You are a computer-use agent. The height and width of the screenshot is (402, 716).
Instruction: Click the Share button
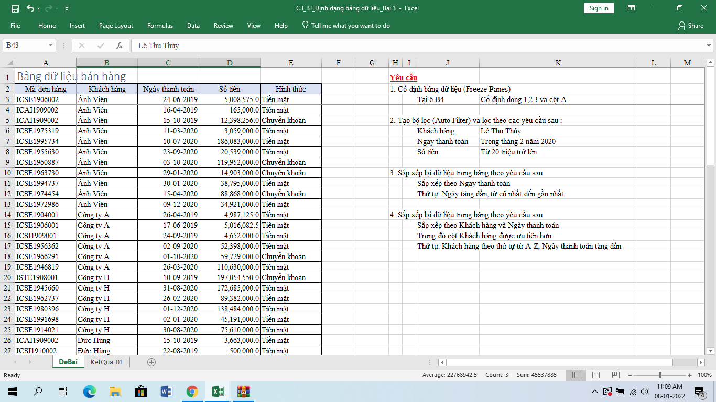click(690, 26)
